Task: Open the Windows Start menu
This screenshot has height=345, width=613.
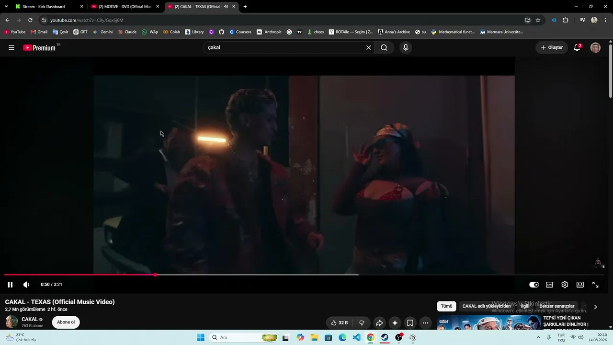Action: 201,337
